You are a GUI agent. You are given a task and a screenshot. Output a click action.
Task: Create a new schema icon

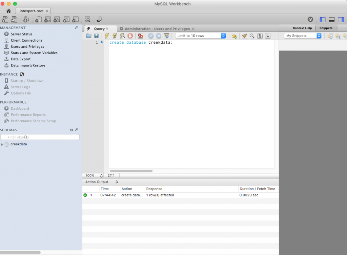(39, 19)
